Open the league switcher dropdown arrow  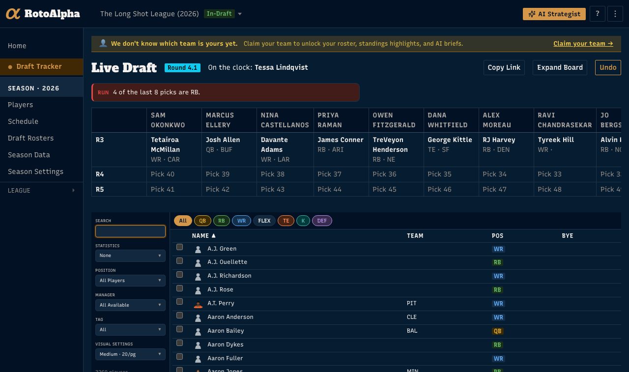tap(240, 14)
